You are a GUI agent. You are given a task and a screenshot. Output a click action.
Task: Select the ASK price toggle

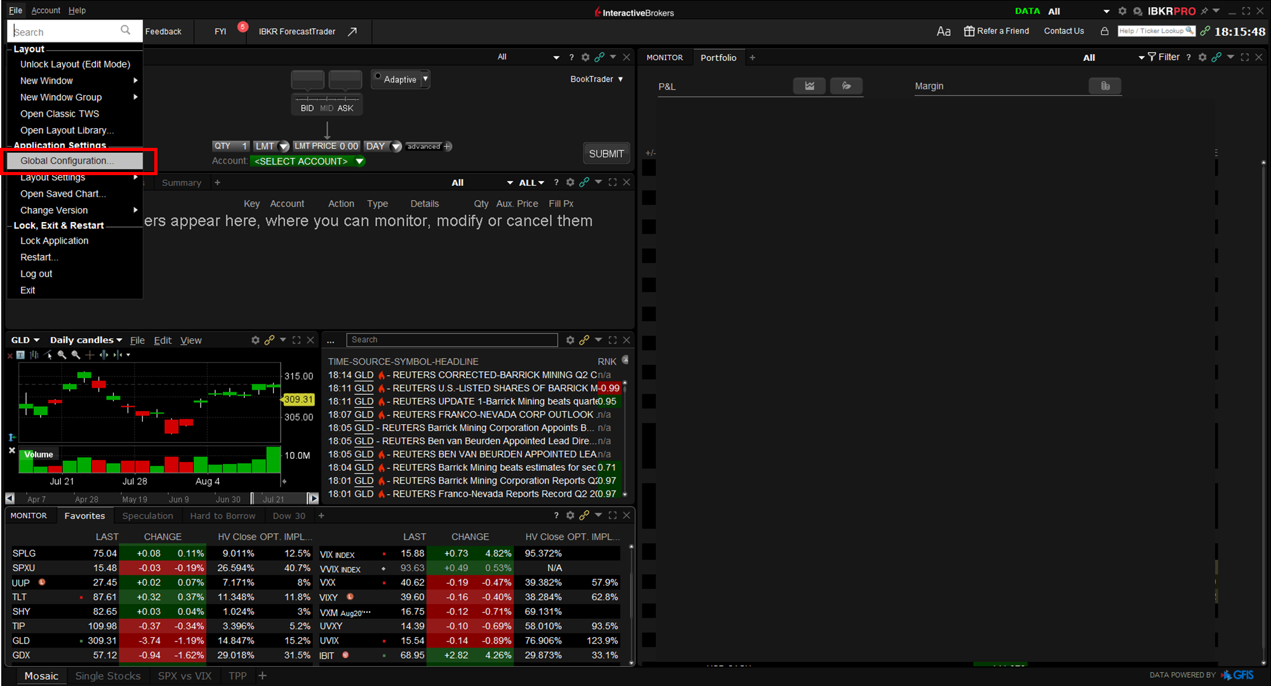coord(345,108)
